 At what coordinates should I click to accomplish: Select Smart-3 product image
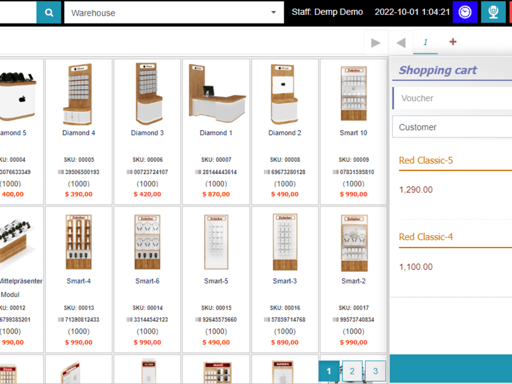click(285, 242)
